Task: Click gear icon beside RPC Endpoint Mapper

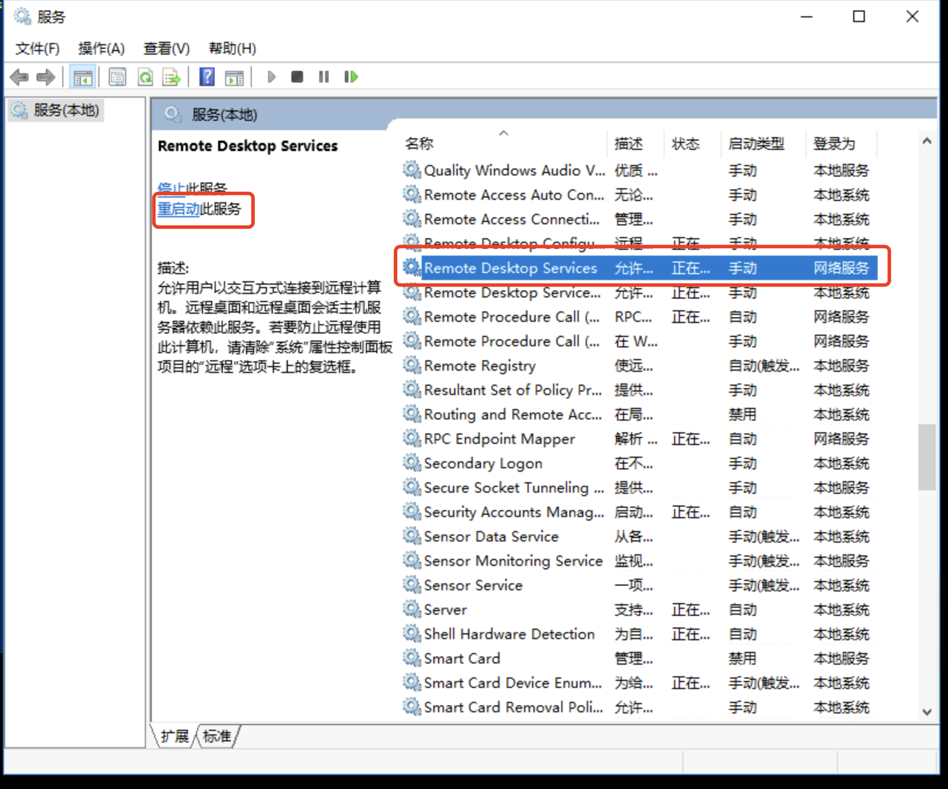Action: click(412, 439)
